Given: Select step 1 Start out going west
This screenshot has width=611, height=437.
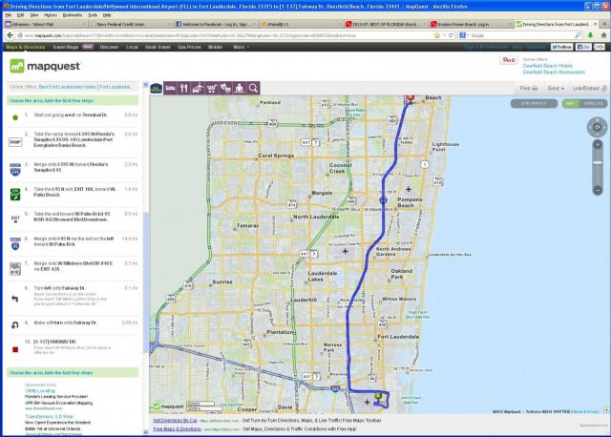Looking at the screenshot, I should 74,116.
